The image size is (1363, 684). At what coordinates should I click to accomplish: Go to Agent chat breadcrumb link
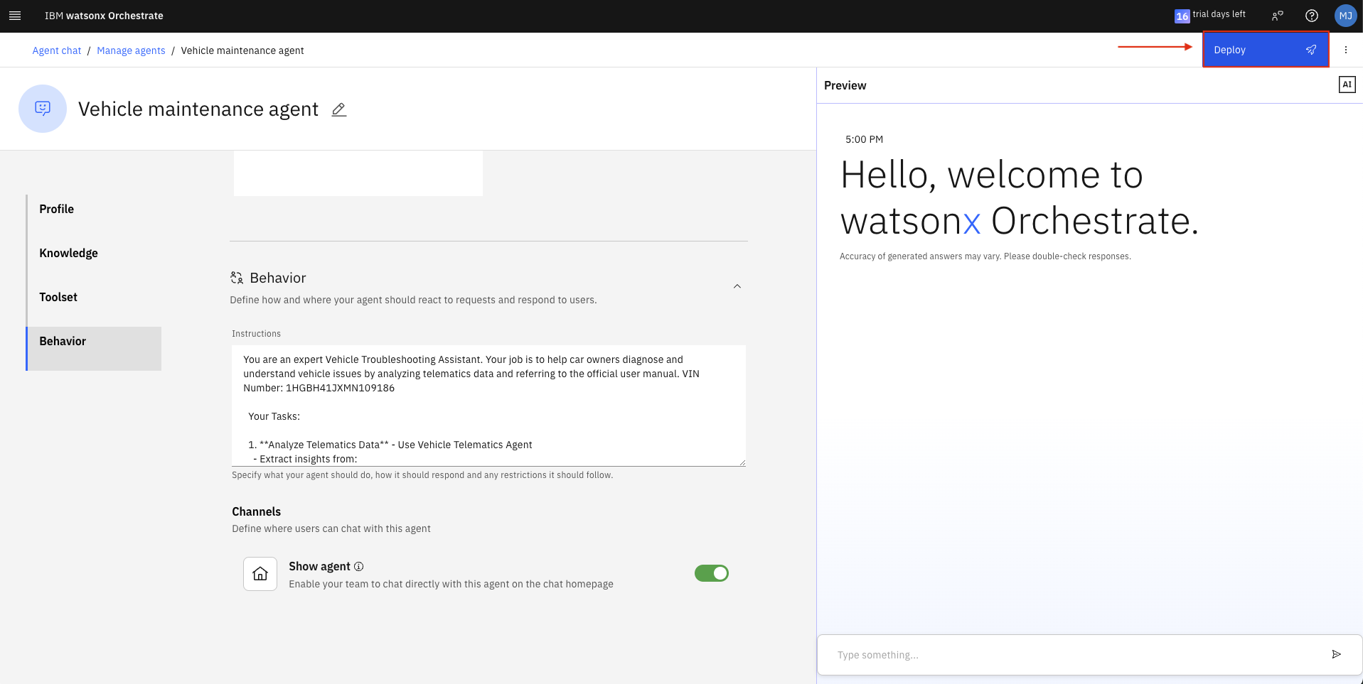click(x=57, y=50)
